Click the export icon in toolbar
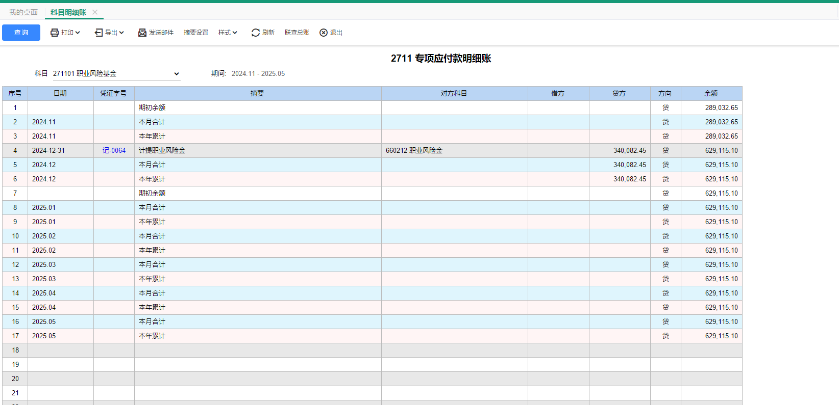The height and width of the screenshot is (405, 839). pyautogui.click(x=98, y=33)
